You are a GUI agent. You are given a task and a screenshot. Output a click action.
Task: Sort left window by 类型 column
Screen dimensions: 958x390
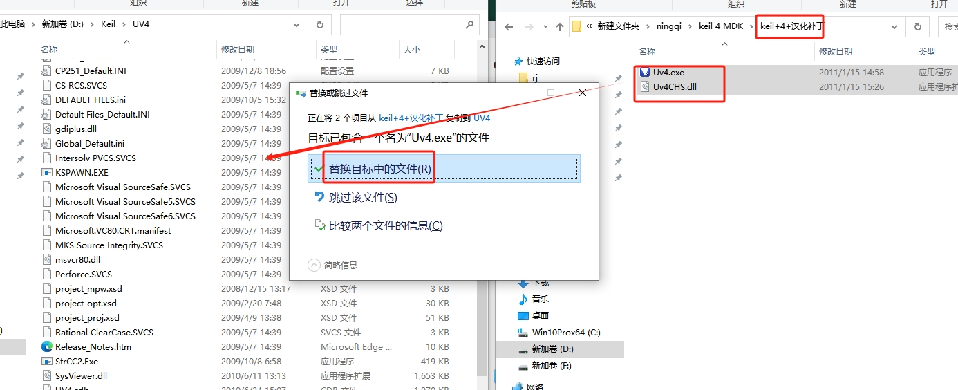328,49
